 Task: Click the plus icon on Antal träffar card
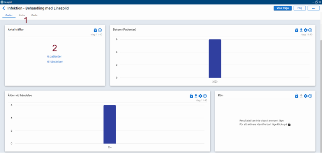point(100,30)
